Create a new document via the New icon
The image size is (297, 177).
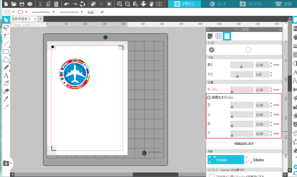point(6,4)
